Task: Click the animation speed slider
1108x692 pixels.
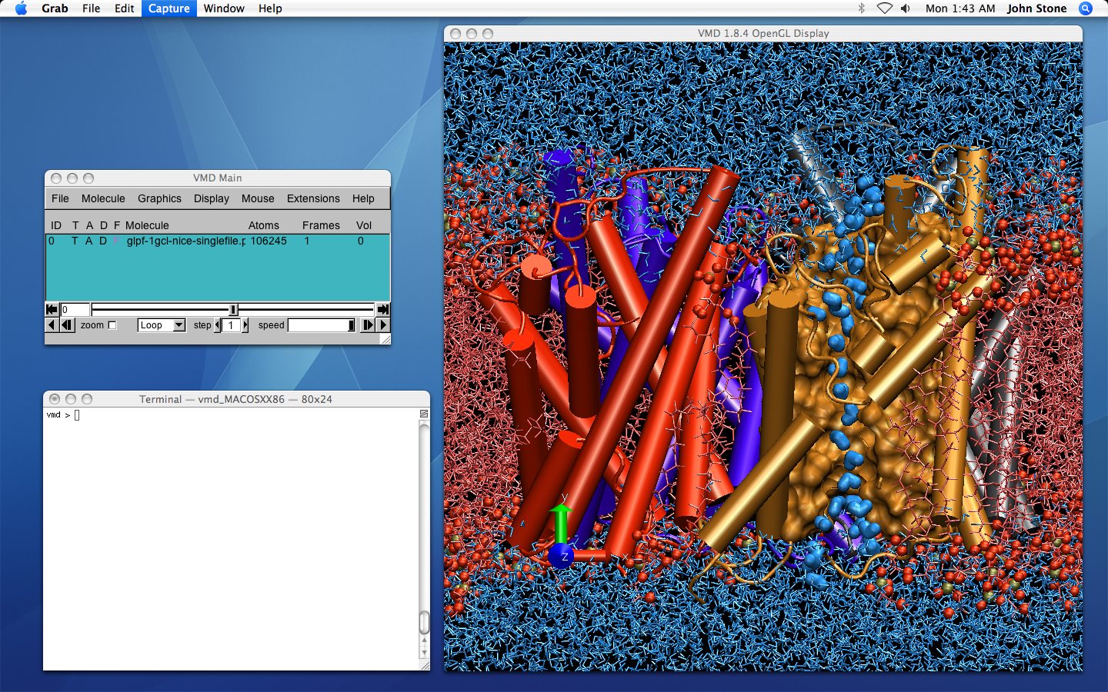Action: pyautogui.click(x=321, y=325)
